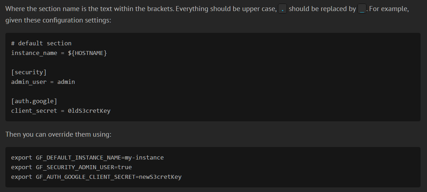This screenshot has width=427, height=192.
Task: Click the 'my-instance' value
Action: click(144, 158)
